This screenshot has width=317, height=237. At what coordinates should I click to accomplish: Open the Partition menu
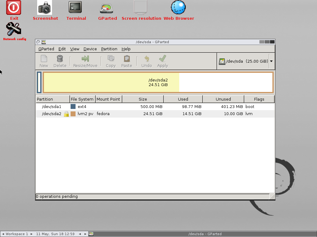point(109,49)
